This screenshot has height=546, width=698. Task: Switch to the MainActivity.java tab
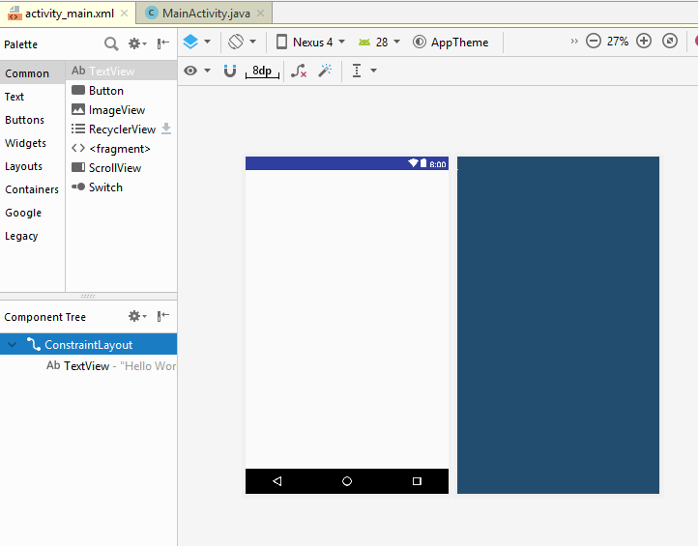(206, 14)
